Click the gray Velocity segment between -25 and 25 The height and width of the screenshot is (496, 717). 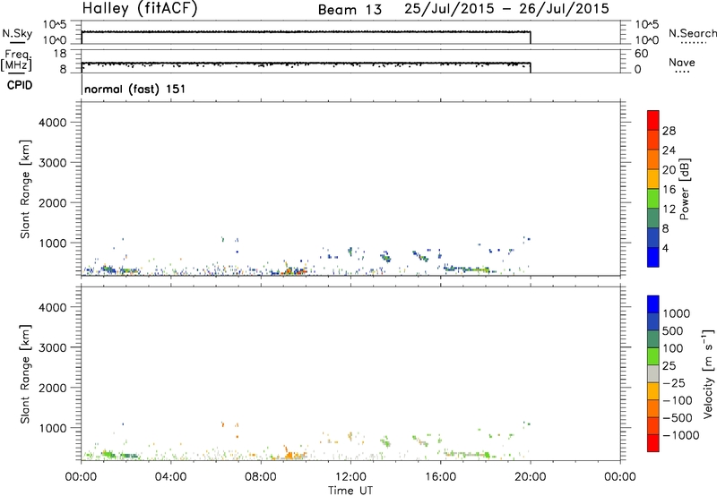653,373
